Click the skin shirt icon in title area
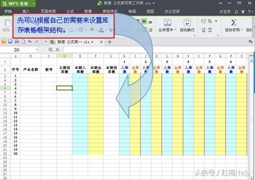Image resolution: width=255 pixels, height=180 pixels. coord(243,12)
